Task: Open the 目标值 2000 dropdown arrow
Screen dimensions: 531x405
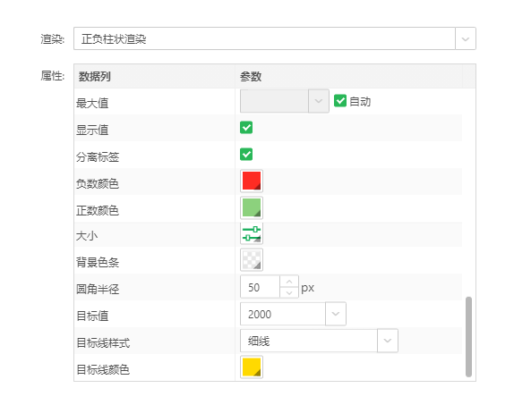Action: (336, 314)
